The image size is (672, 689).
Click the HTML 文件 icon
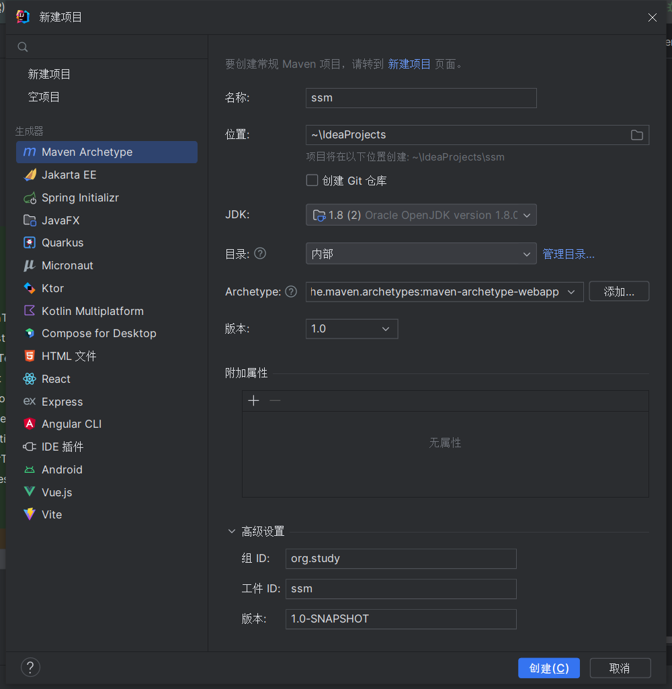pyautogui.click(x=30, y=356)
